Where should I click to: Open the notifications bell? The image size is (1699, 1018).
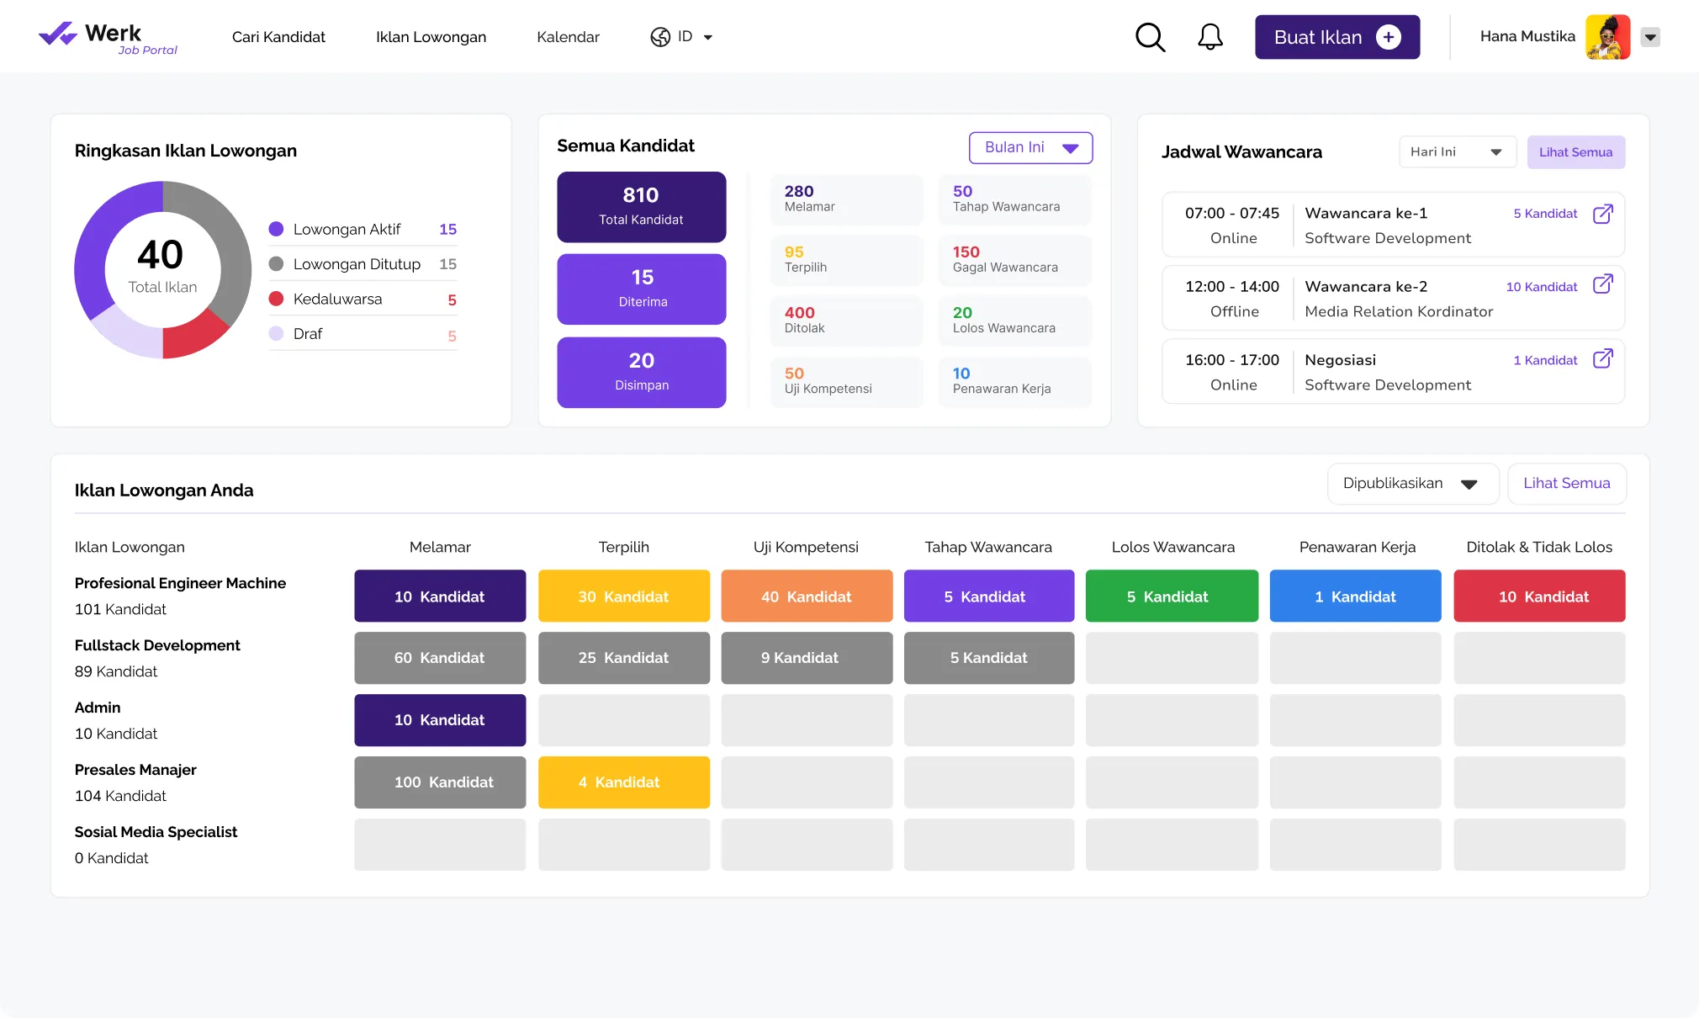tap(1209, 37)
